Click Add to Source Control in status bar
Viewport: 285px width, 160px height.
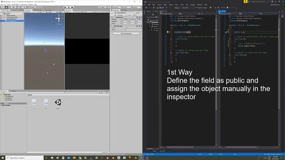(273, 154)
